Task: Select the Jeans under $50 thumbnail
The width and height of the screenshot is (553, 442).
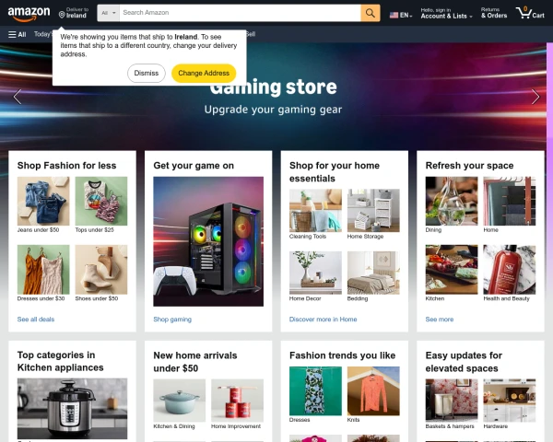Action: point(43,201)
